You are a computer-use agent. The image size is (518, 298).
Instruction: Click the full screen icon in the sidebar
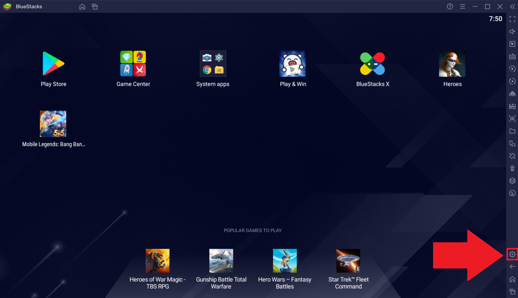[512, 19]
